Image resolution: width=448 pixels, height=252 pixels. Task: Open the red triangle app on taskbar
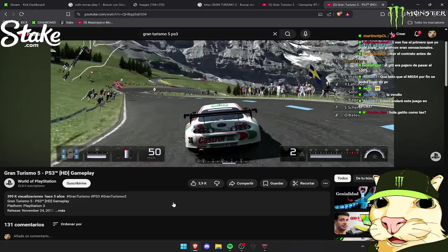pos(265,246)
